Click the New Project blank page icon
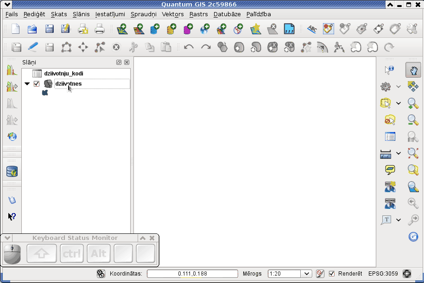The image size is (424, 283). (15, 29)
